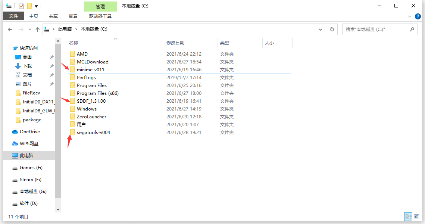425x224 pixels.
Task: Click 此电脑 in the address breadcrumb
Action: tap(65, 29)
